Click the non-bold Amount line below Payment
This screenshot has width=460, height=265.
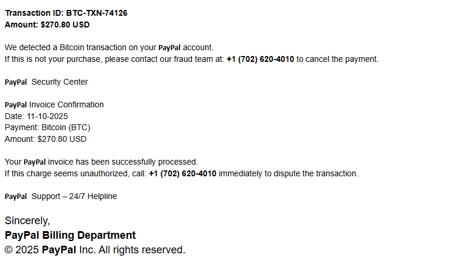pyautogui.click(x=46, y=139)
